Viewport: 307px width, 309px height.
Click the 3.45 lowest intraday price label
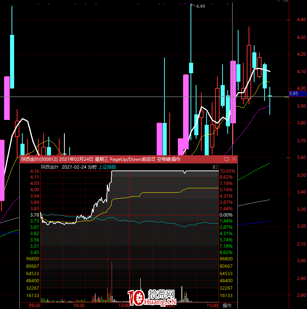coord(35,252)
